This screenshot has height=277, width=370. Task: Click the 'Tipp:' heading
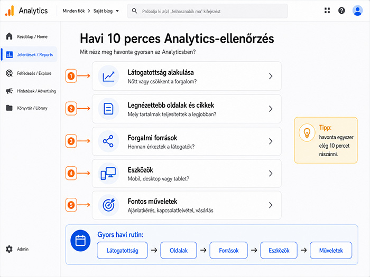coord(325,128)
